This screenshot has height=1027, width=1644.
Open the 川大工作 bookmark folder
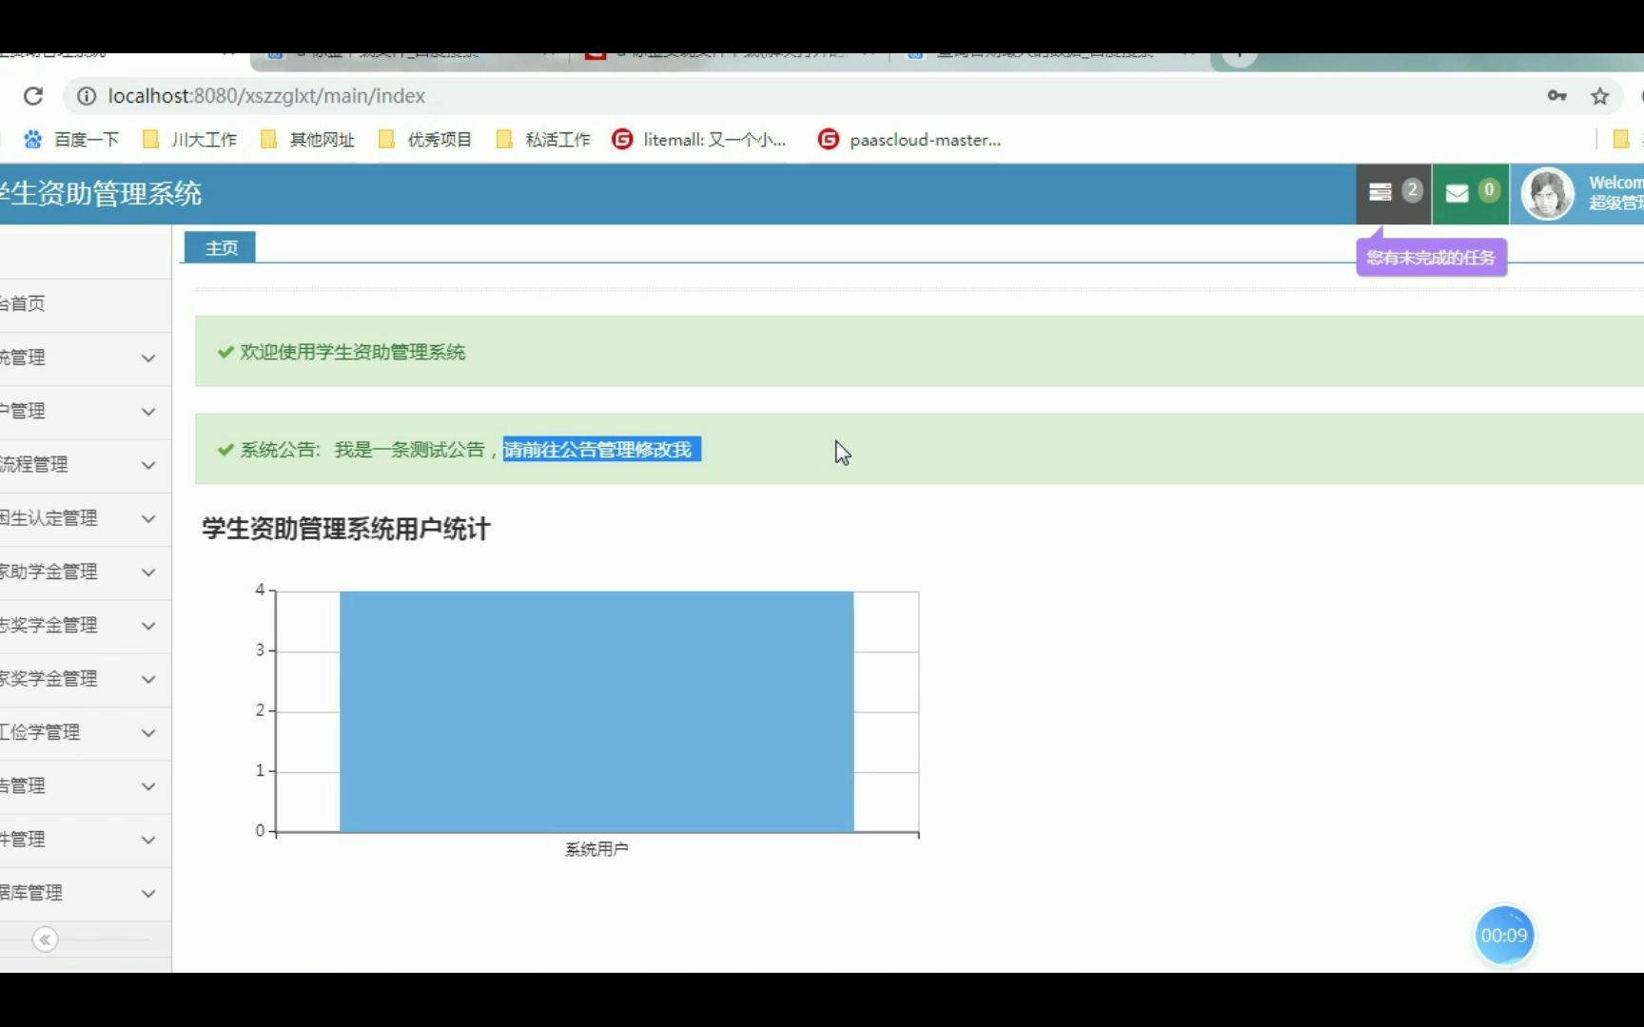[189, 140]
